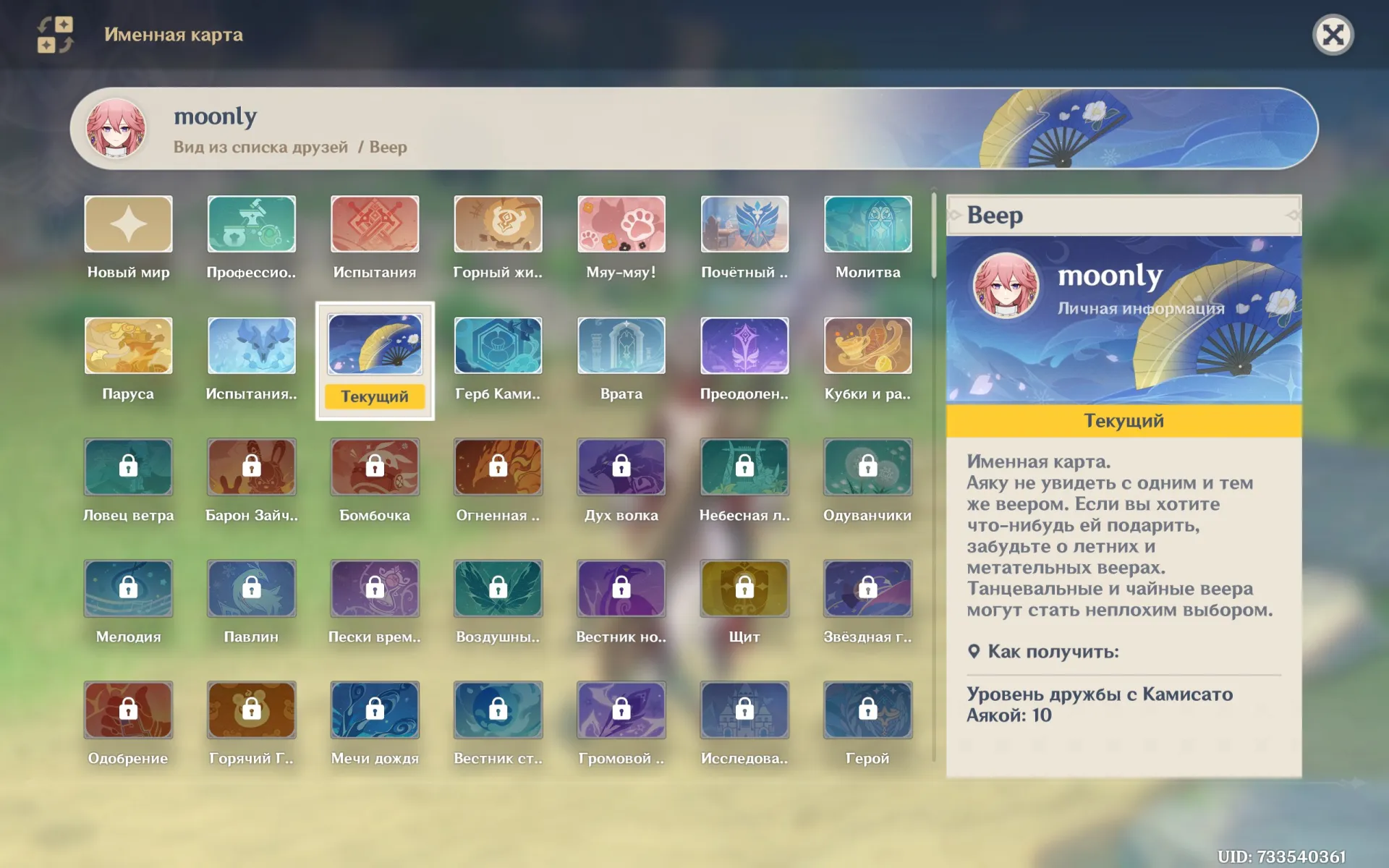
Task: Click the currently selected fan namecard marked Текущий
Action: (375, 360)
